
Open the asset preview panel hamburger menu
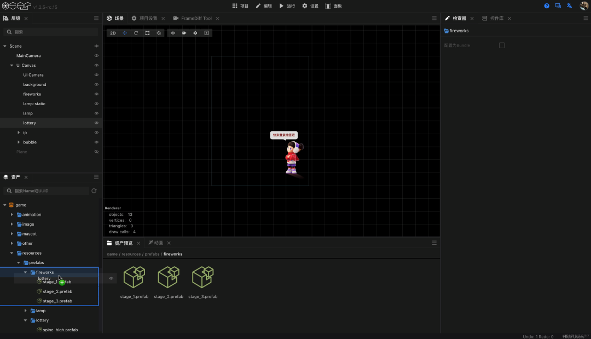pyautogui.click(x=434, y=243)
